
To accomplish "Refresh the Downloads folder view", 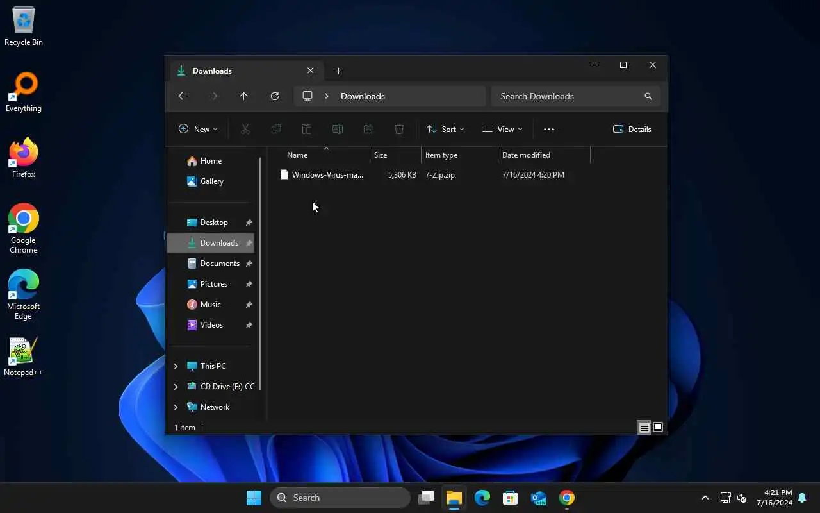I will 275,96.
